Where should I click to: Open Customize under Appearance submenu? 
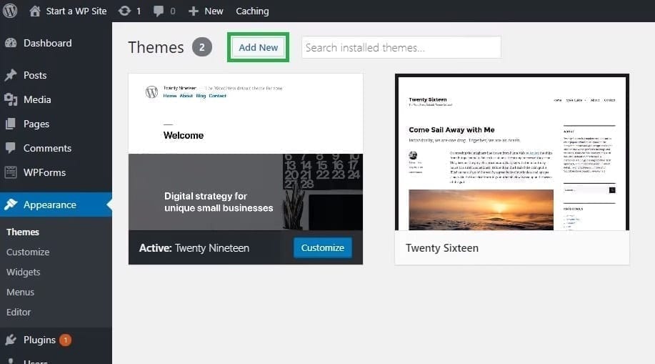(28, 252)
